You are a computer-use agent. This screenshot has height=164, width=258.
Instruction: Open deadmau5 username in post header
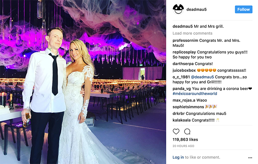[x=196, y=10]
